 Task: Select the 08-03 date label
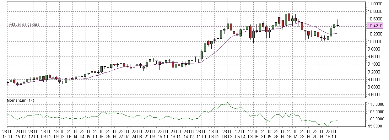[227, 137]
